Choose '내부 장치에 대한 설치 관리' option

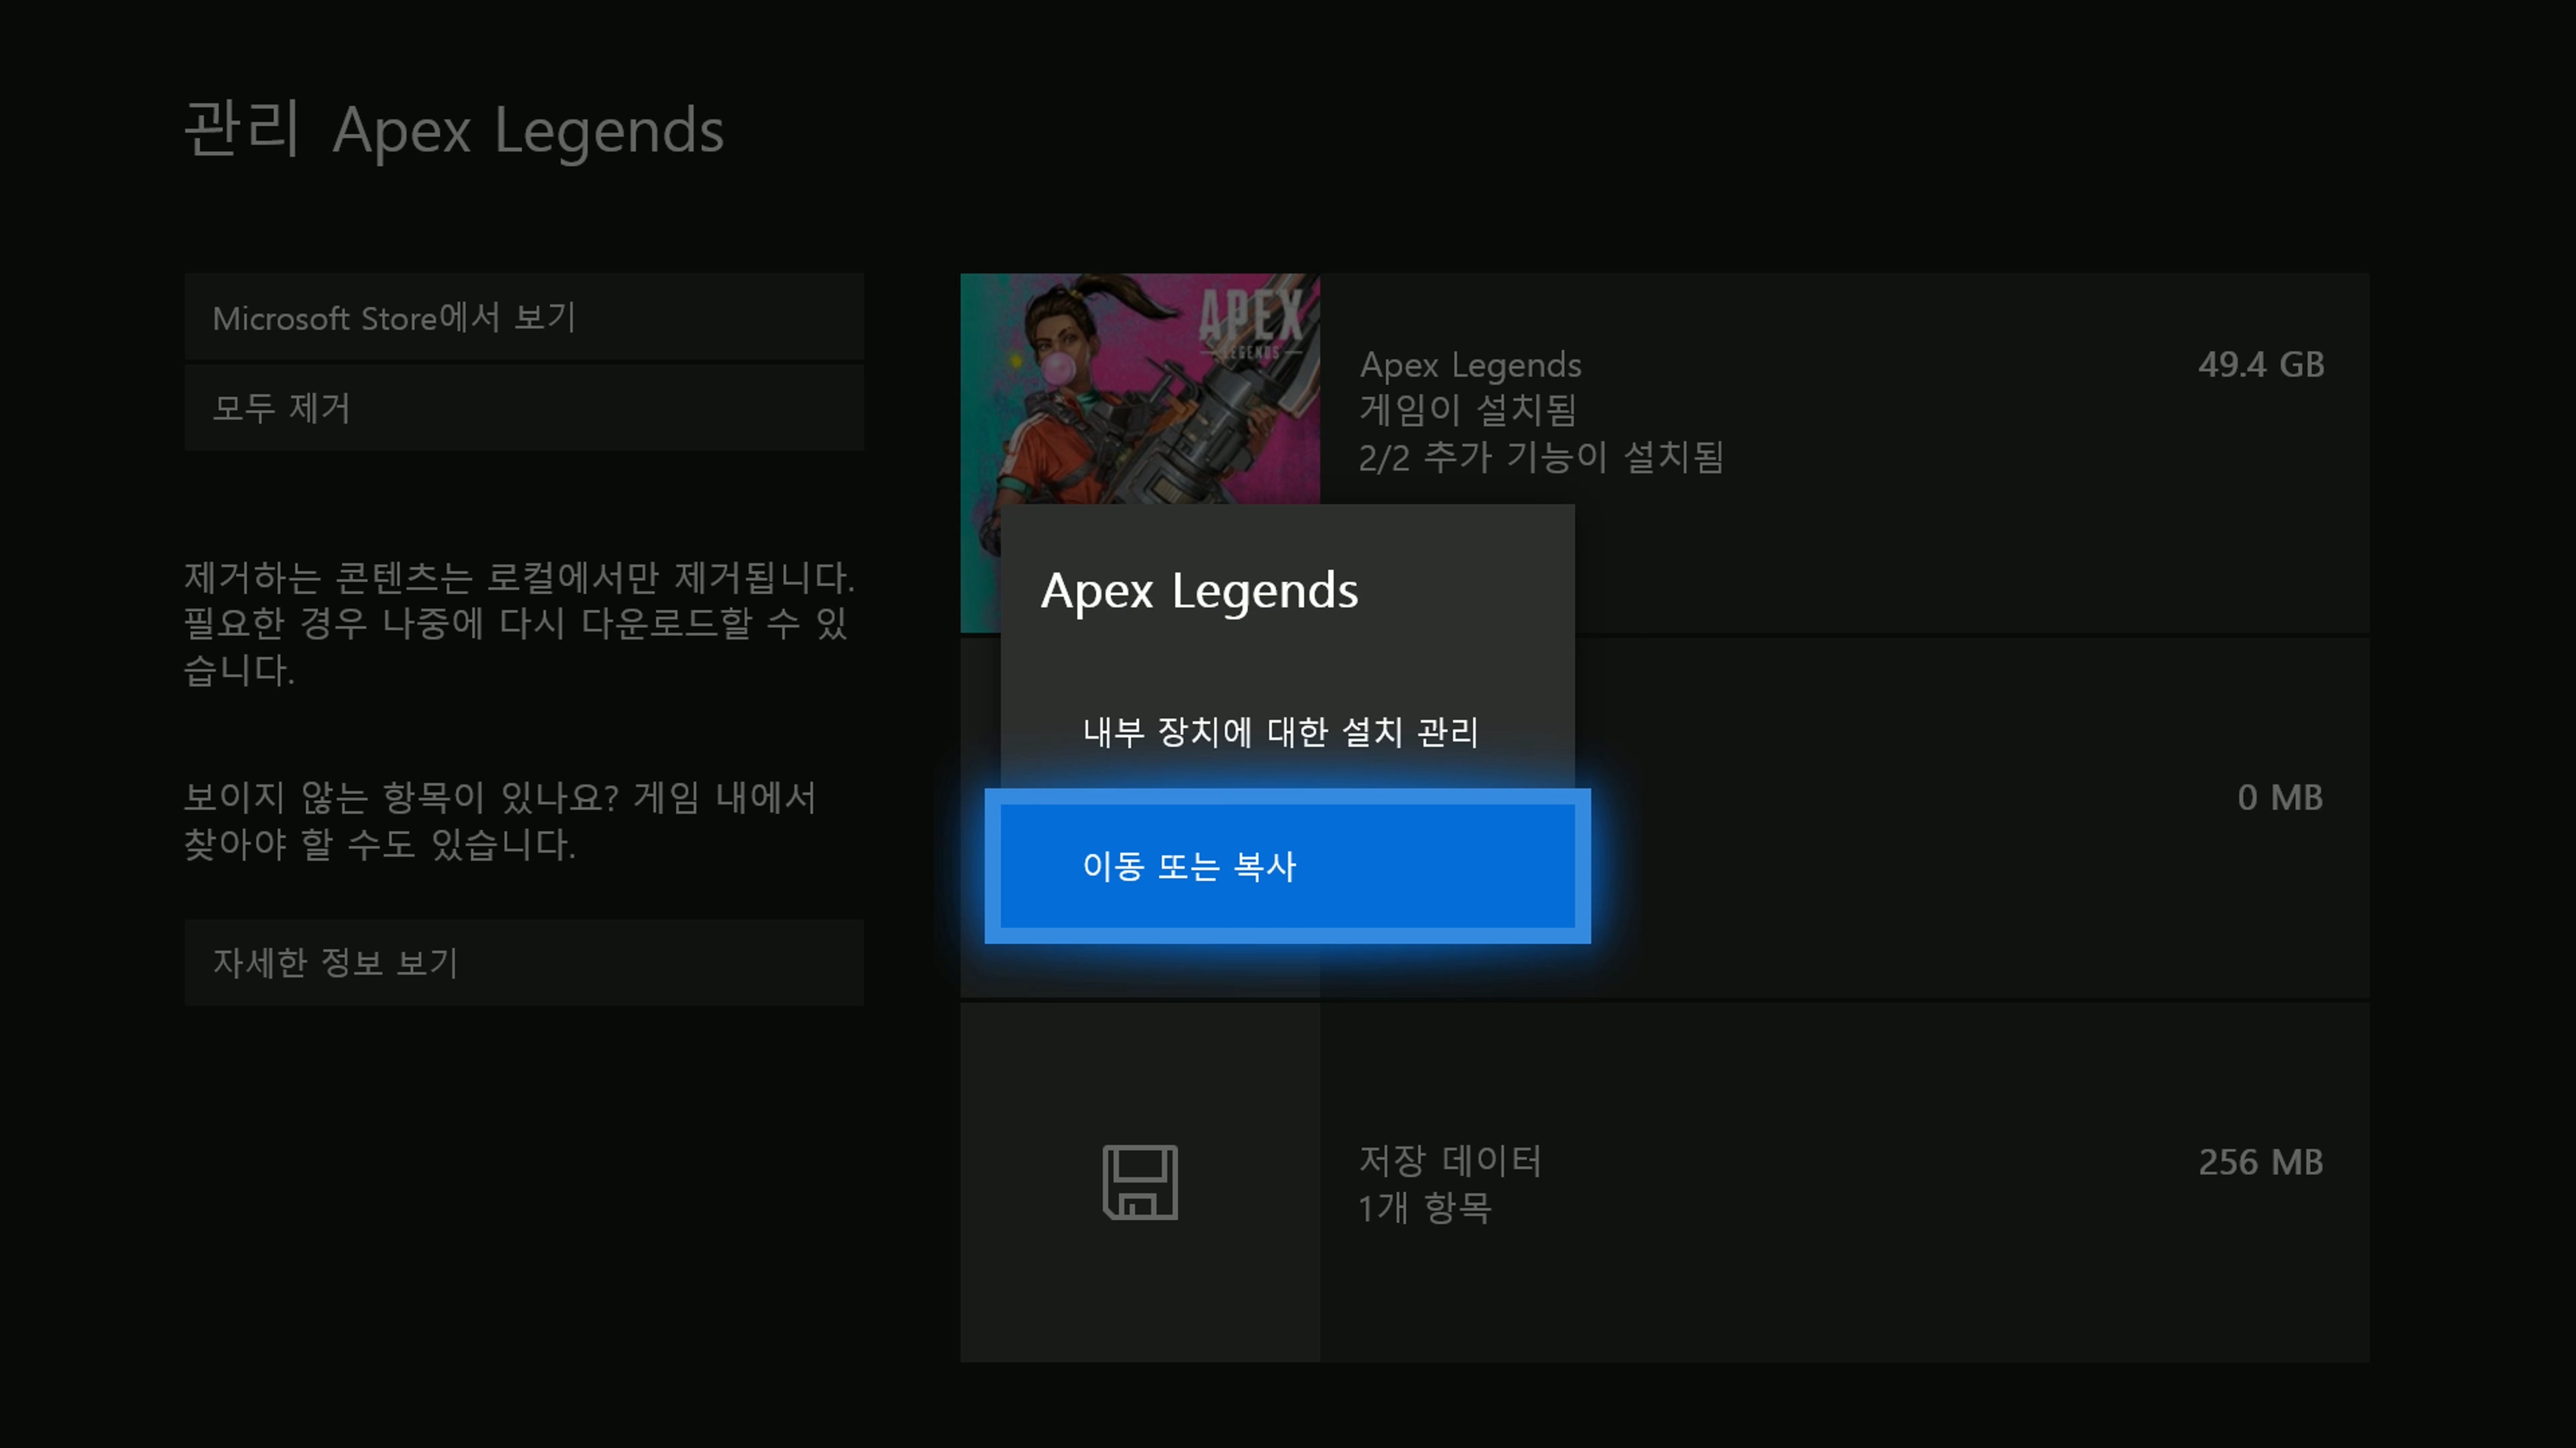[x=1287, y=731]
